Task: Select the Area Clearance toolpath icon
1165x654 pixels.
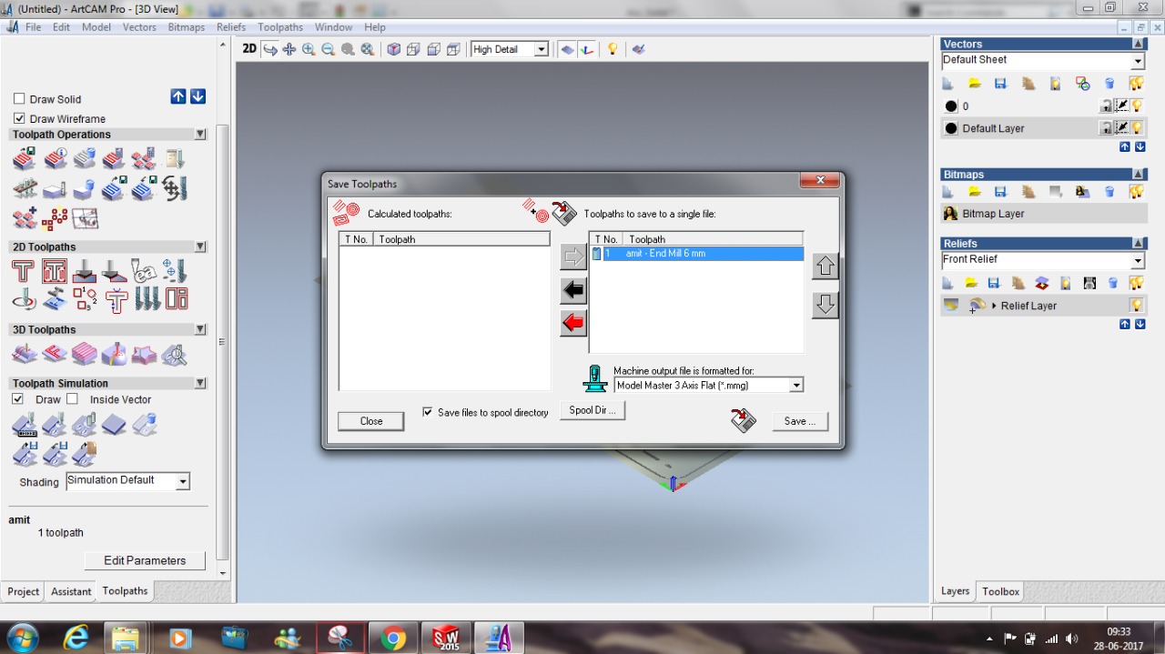Action: (54, 271)
